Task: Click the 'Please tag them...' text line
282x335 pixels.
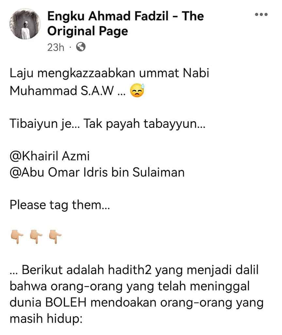Action: 60,205
